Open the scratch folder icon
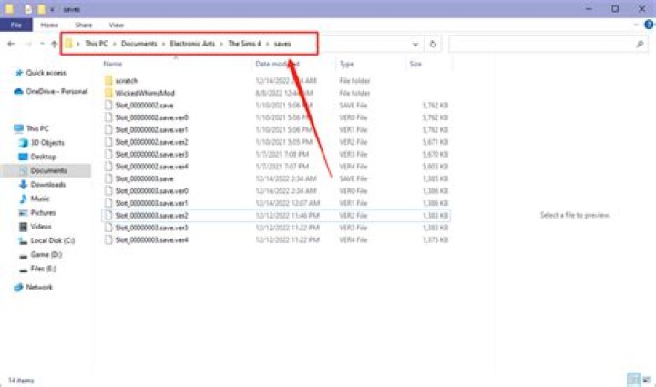Image resolution: width=656 pixels, height=387 pixels. pos(109,80)
